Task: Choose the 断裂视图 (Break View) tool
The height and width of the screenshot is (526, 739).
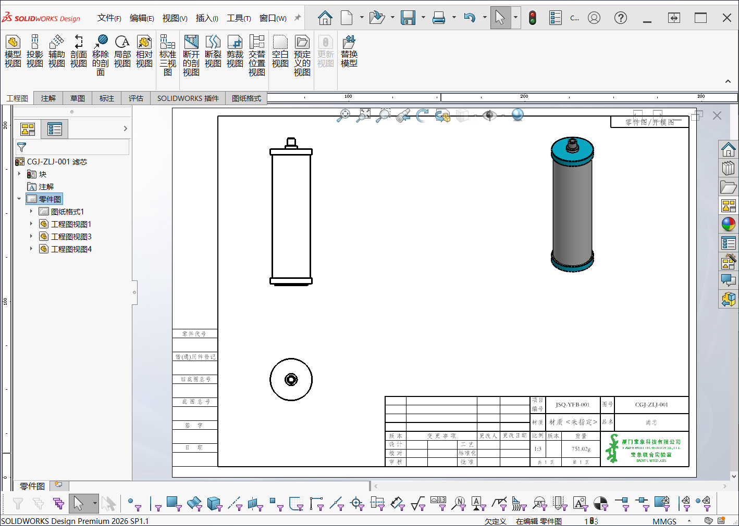Action: click(x=213, y=52)
